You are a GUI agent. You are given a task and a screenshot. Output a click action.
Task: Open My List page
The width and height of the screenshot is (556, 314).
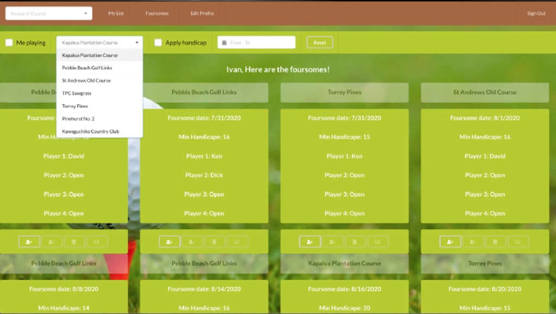tap(116, 14)
